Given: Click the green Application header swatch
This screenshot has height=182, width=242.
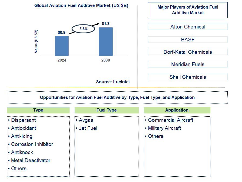Looking at the screenshot, I should (177, 110).
